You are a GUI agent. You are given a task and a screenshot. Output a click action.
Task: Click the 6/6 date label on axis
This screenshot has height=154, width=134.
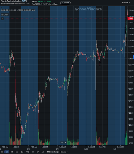click(x=28, y=149)
